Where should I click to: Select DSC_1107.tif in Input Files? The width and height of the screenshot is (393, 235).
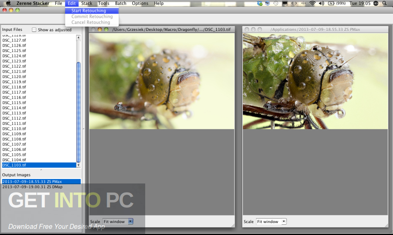39,144
